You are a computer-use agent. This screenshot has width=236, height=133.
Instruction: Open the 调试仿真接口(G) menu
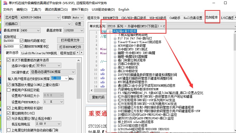pos(56,10)
